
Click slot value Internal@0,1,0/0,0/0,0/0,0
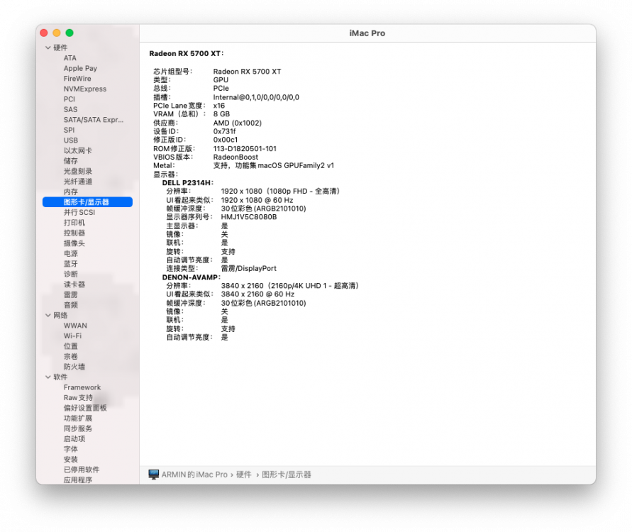pos(256,97)
